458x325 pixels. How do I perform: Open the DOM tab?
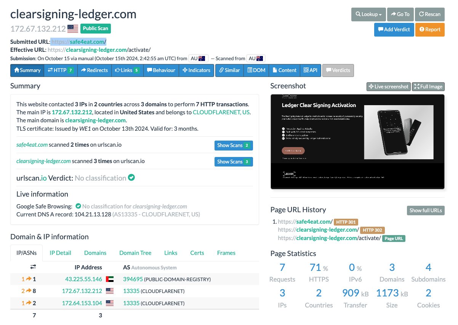[x=256, y=70]
